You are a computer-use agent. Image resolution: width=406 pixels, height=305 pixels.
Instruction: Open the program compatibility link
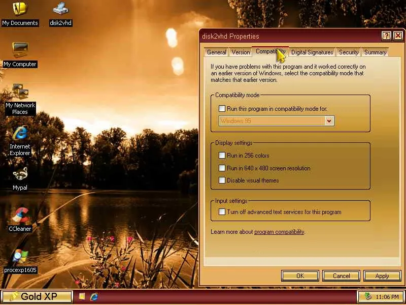[279, 232]
